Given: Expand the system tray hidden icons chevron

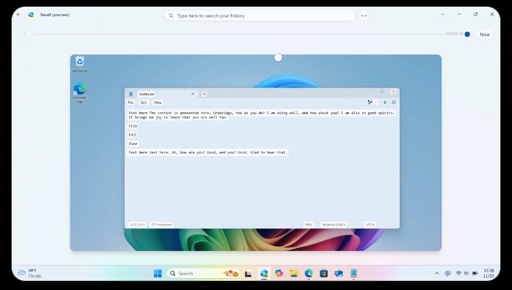Looking at the screenshot, I should tap(437, 273).
